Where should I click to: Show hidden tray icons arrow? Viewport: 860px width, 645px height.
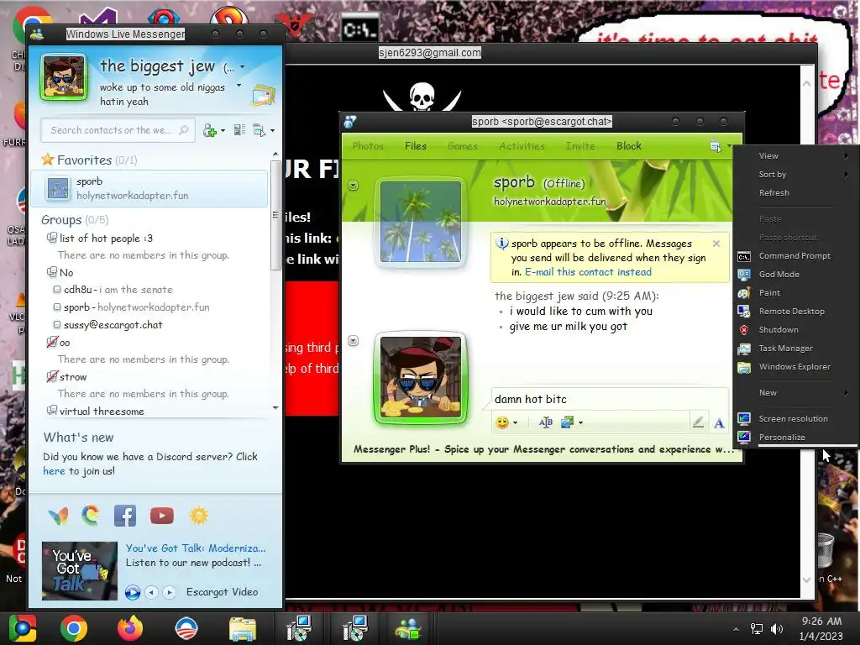point(736,629)
